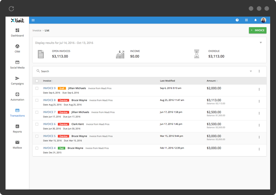Click the hamburger menu icon in header
Image resolution: width=276 pixels, height=195 pixels.
pyautogui.click(x=33, y=20)
